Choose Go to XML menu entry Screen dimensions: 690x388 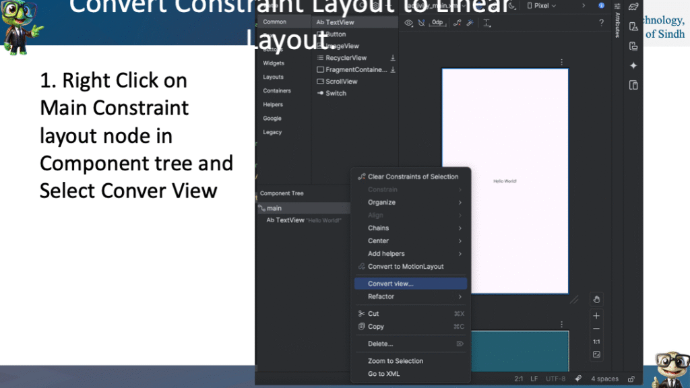click(383, 374)
